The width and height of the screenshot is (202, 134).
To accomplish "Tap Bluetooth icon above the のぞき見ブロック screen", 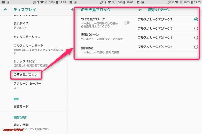I will pos(105,2).
